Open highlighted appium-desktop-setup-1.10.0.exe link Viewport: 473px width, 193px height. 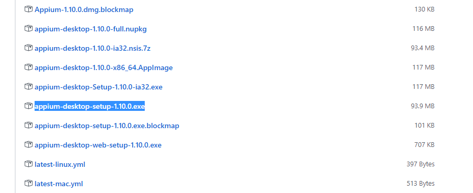click(90, 106)
